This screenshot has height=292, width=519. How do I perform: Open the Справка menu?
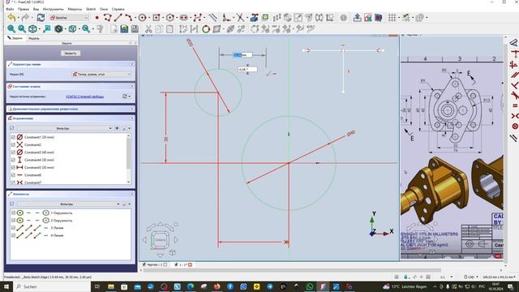pos(118,9)
